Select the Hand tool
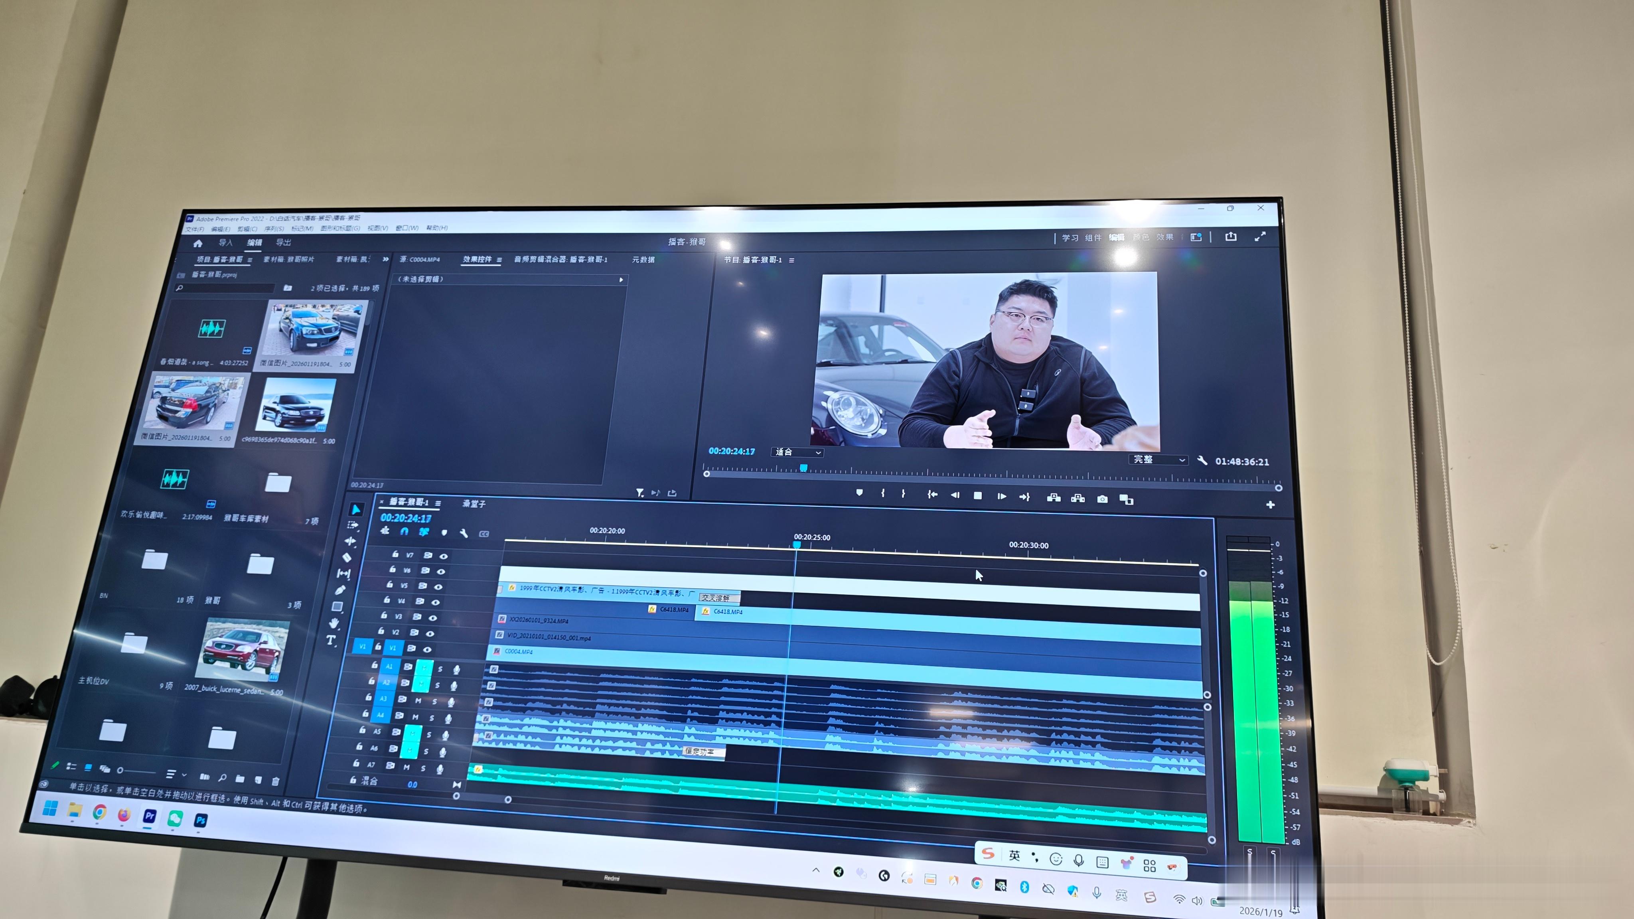This screenshot has height=919, width=1634. [x=334, y=623]
